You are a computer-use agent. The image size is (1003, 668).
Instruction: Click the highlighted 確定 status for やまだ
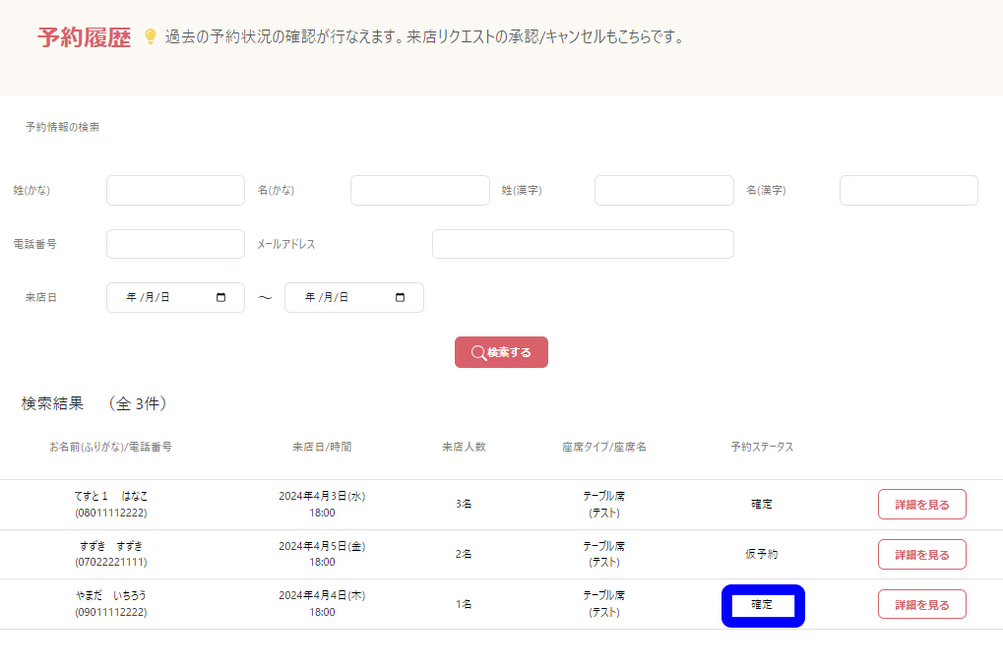(x=763, y=605)
